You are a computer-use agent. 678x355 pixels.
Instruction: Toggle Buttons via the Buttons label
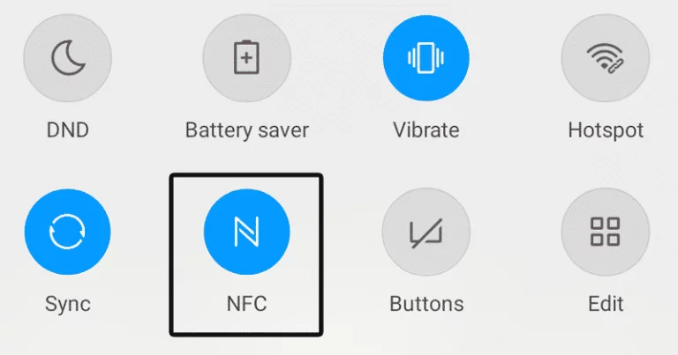tap(426, 304)
